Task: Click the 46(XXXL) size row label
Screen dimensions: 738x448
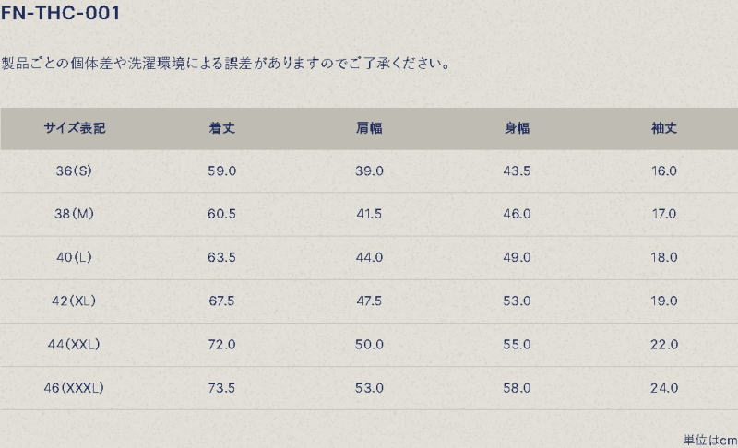Action: [x=74, y=388]
